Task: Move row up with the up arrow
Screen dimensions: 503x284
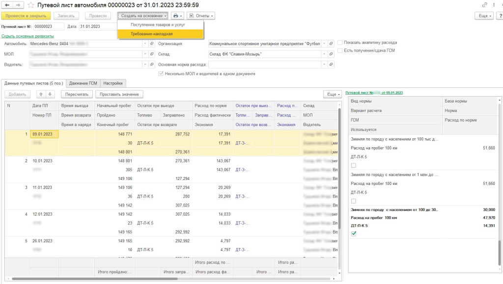Action: (x=41, y=94)
